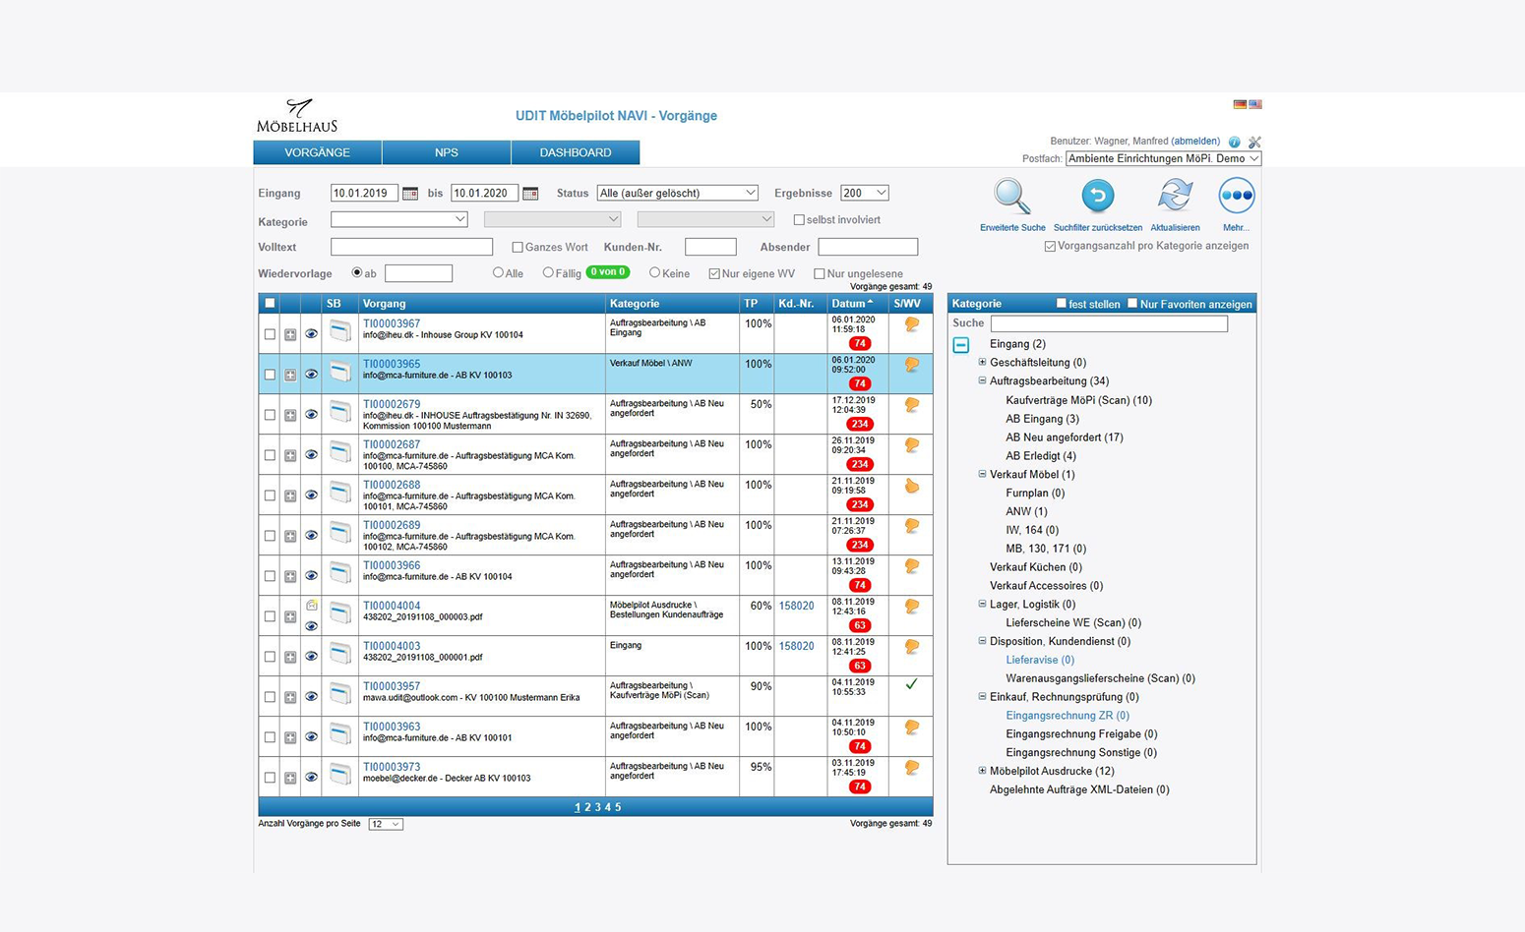Image resolution: width=1525 pixels, height=932 pixels.
Task: Check the row checkbox for TI00003965
Action: click(x=270, y=375)
